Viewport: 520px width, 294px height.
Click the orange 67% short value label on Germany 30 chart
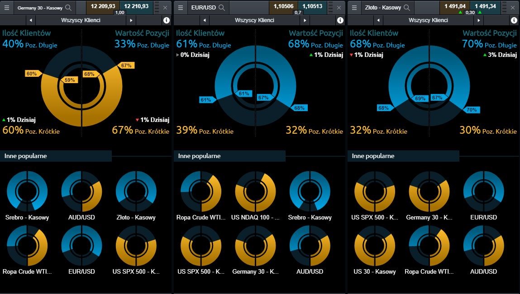[126, 65]
